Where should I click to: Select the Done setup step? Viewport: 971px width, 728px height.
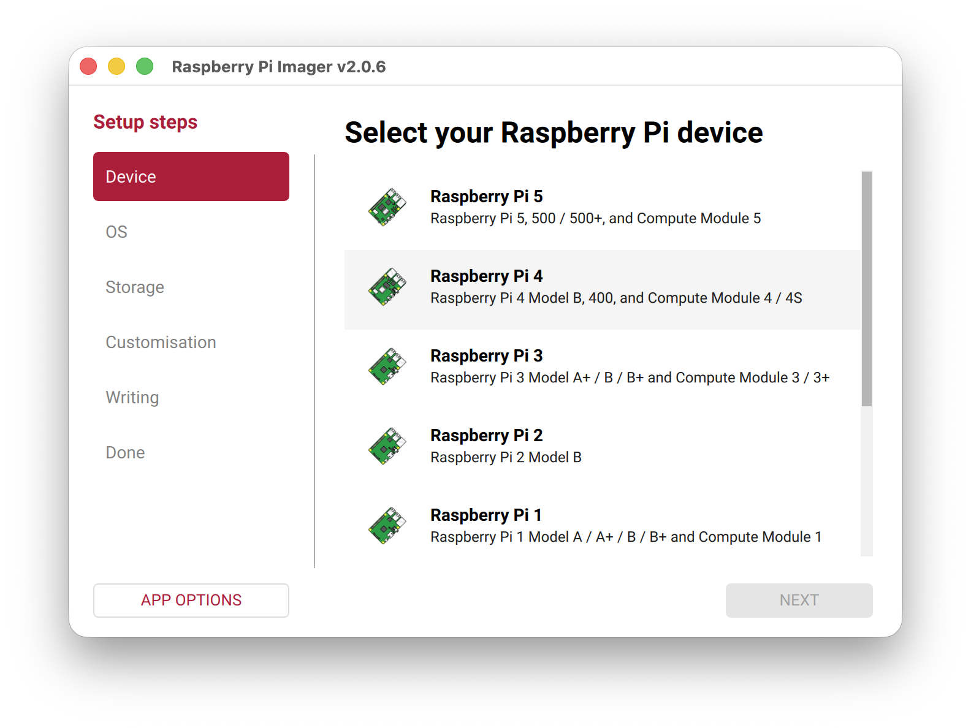point(125,452)
